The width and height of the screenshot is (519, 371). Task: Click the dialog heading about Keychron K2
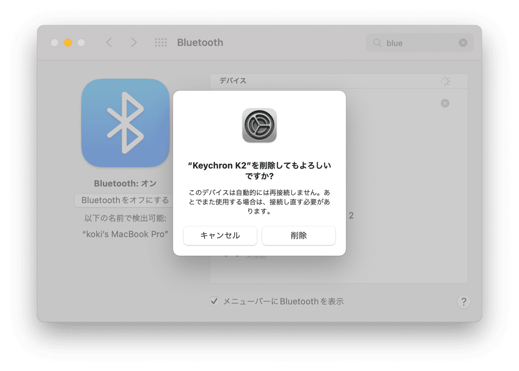pos(259,171)
